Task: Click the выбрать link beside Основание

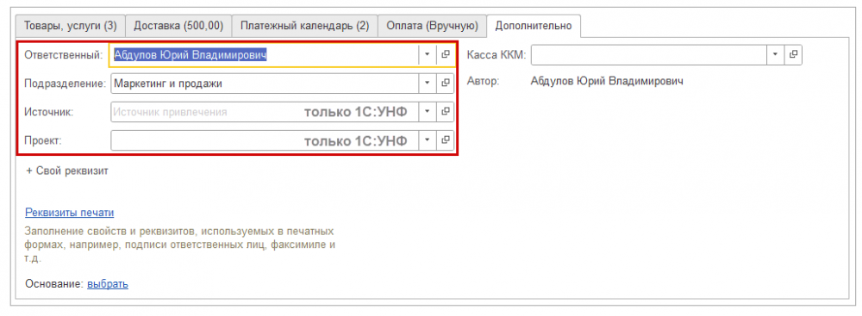Action: point(108,284)
